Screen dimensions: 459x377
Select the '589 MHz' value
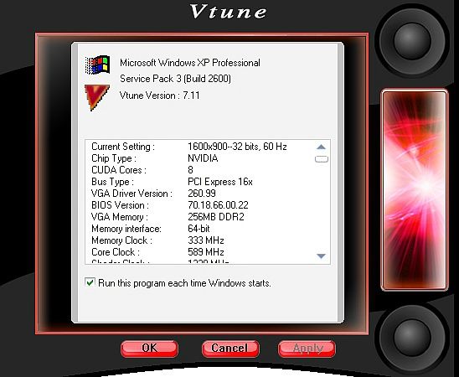pos(205,252)
